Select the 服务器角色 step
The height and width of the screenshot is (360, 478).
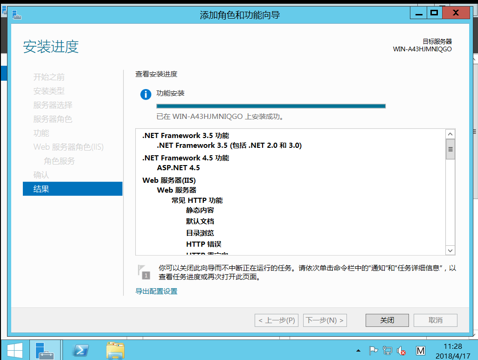53,119
